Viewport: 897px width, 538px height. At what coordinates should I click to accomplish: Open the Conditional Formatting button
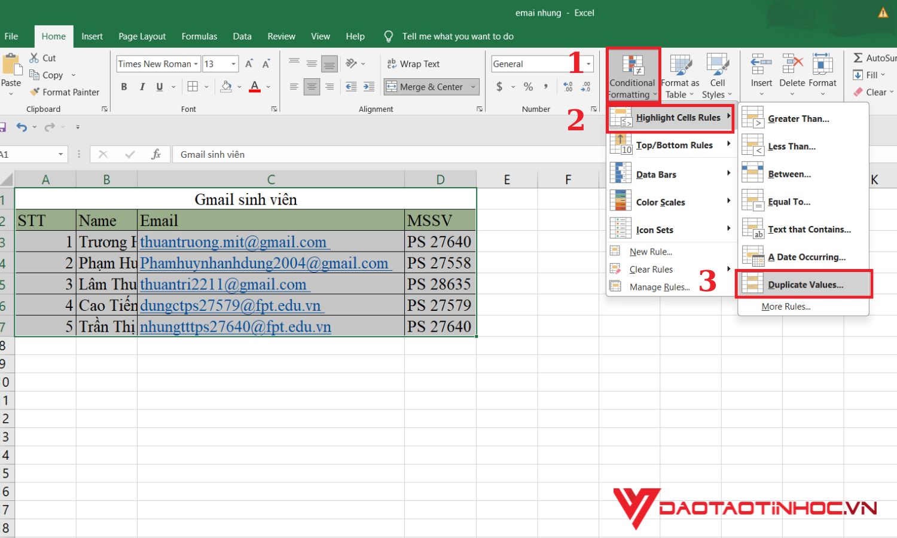pyautogui.click(x=633, y=76)
